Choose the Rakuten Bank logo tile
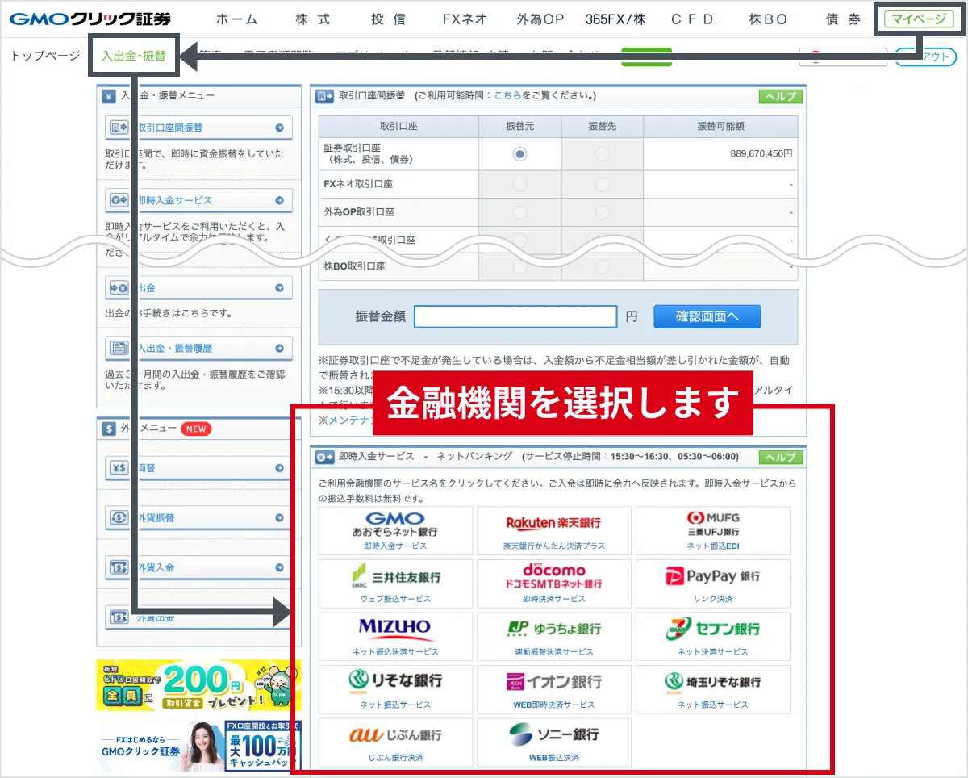 553,531
